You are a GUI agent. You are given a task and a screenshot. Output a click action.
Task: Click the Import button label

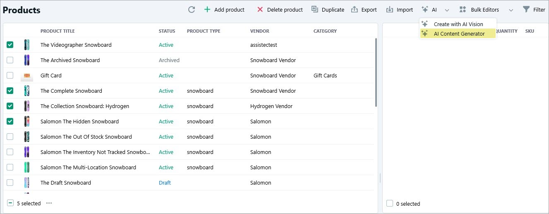tap(405, 10)
